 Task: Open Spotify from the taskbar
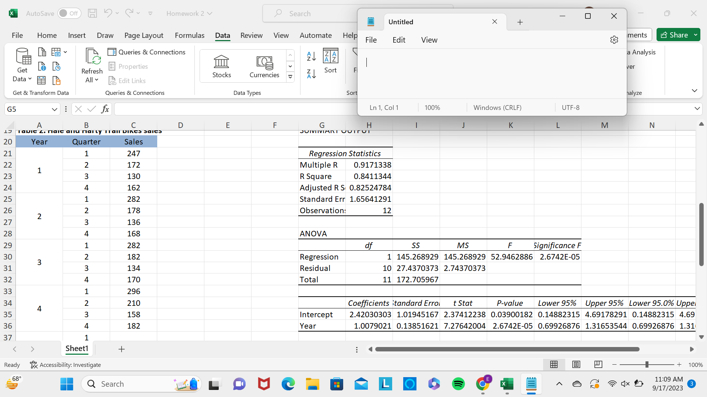(458, 384)
